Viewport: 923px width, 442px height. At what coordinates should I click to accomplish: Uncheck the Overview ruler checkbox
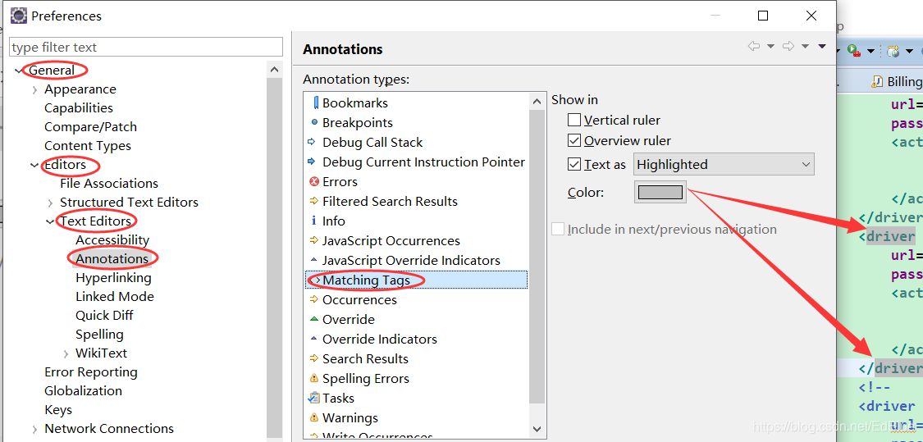[574, 141]
